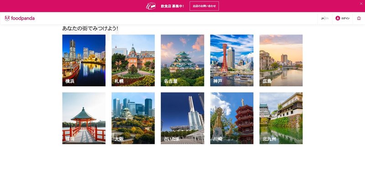Click the 出店のお問い合わせ button

click(204, 6)
